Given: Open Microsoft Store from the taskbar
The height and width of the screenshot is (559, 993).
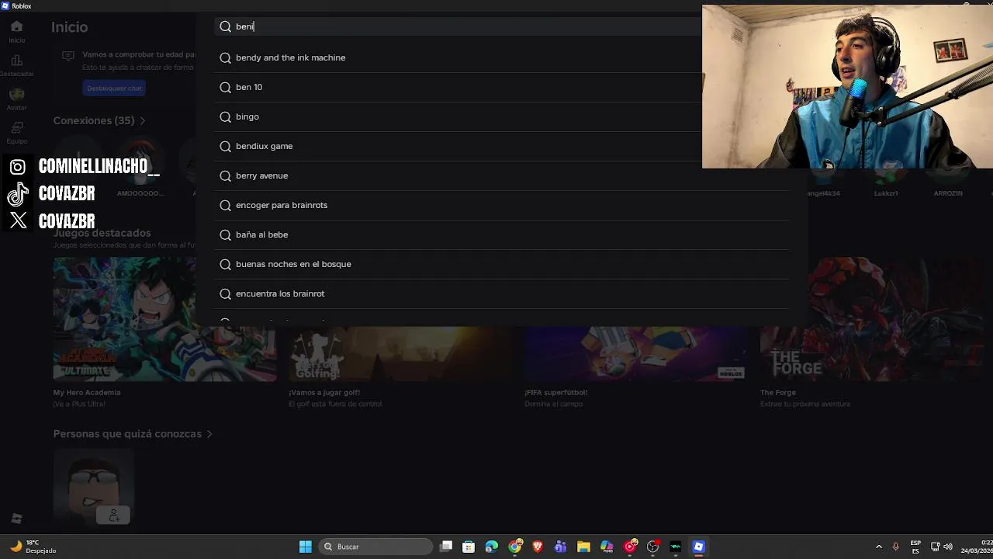Looking at the screenshot, I should coord(469,547).
